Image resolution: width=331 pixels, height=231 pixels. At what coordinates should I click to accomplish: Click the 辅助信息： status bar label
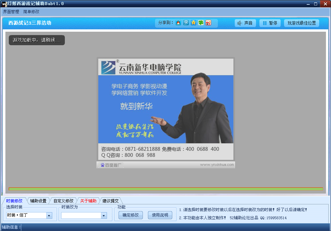pyautogui.click(x=11, y=227)
